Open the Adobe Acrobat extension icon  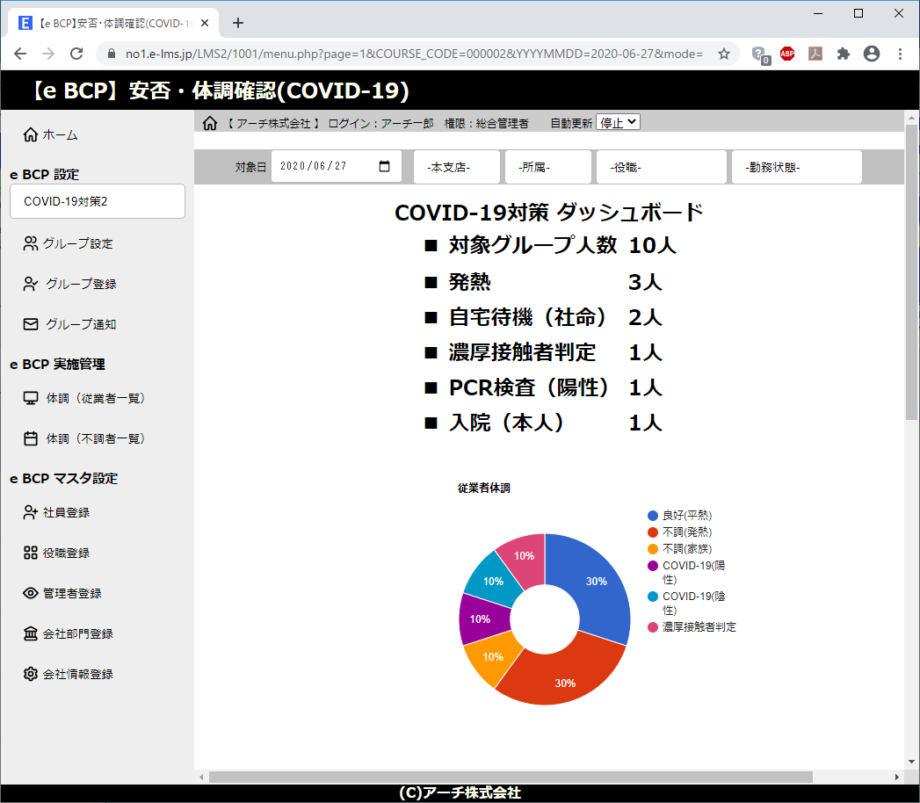(x=815, y=54)
